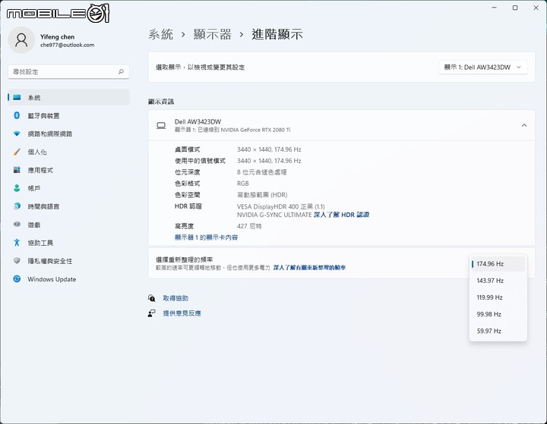Click the 427 尼特 brightness value

pos(249,226)
